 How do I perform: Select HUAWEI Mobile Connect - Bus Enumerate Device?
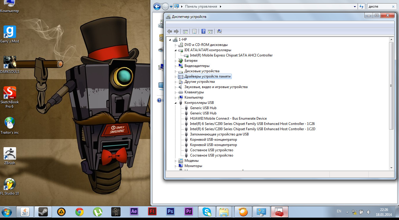[x=229, y=118]
